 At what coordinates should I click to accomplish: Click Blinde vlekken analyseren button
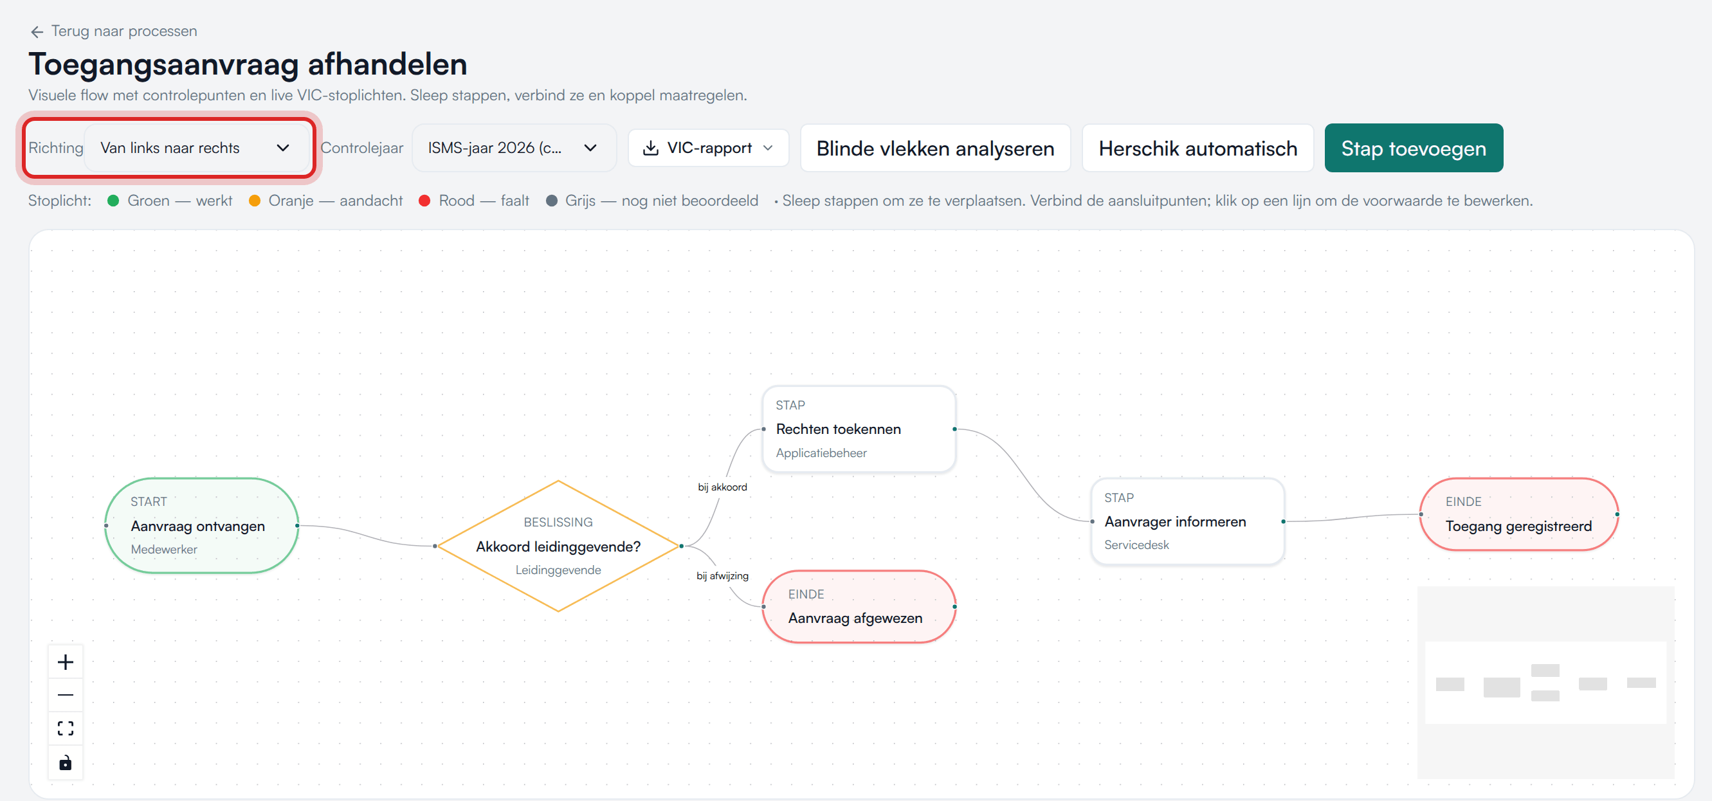tap(935, 147)
